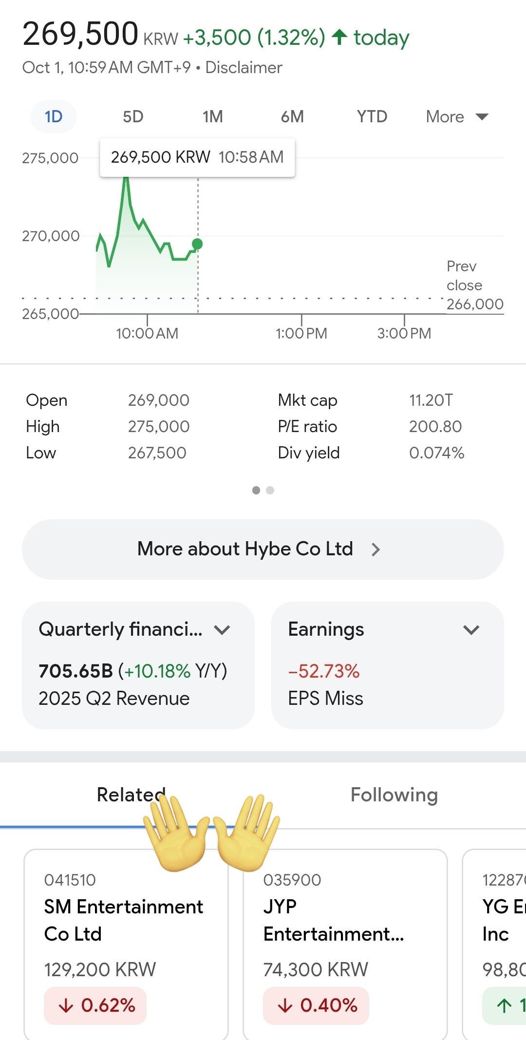Image resolution: width=526 pixels, height=1040 pixels.
Task: Click the green chart data point marker
Action: coord(197,244)
